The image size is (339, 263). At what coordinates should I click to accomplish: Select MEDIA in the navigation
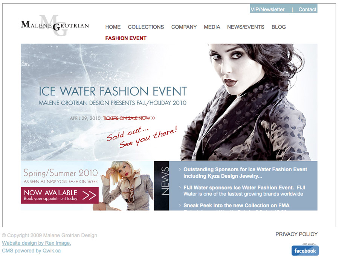pos(212,27)
